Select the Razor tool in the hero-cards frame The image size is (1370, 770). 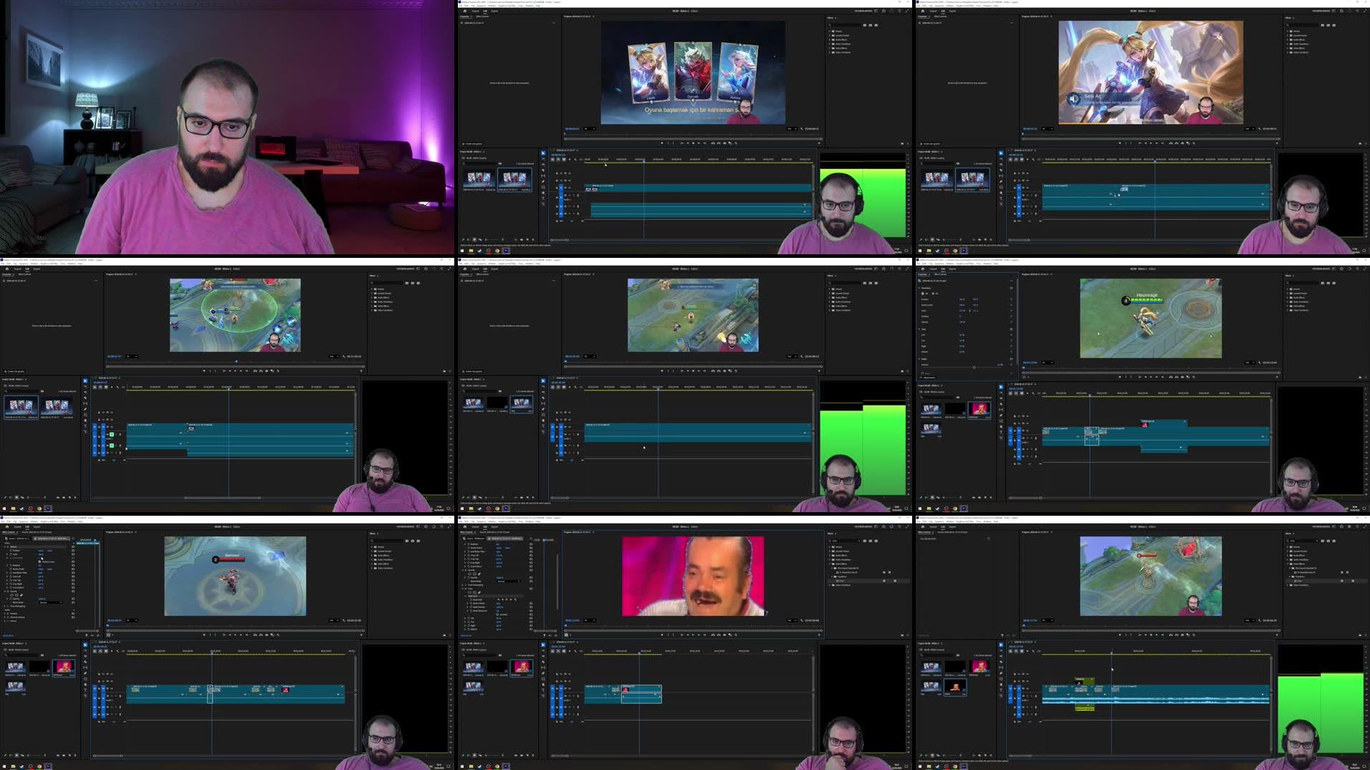point(543,170)
